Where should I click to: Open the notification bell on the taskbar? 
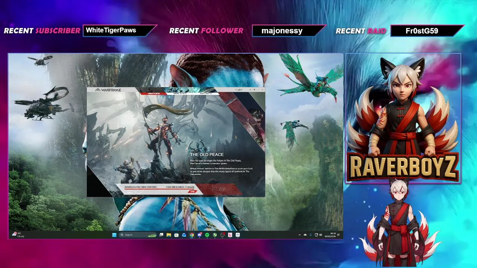[x=339, y=235]
